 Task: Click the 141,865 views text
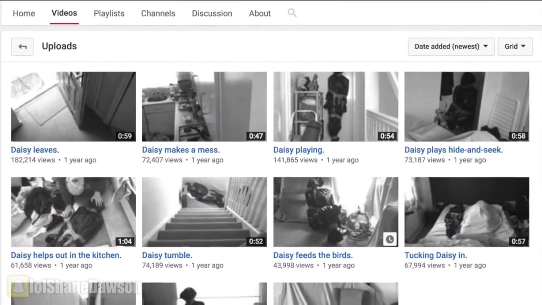[295, 160]
